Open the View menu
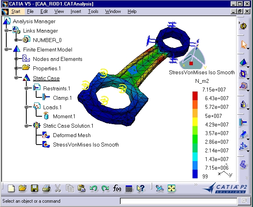 coord(59,11)
